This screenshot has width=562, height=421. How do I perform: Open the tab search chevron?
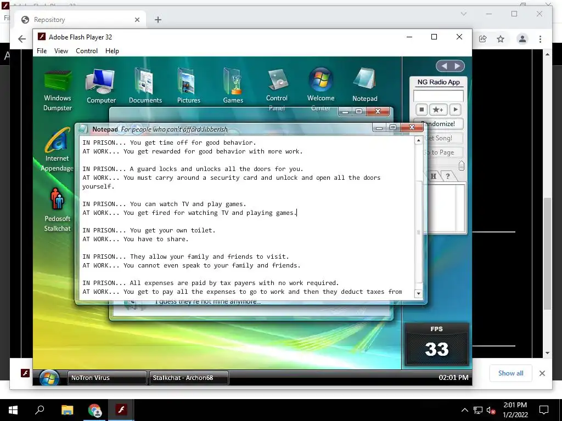463,14
